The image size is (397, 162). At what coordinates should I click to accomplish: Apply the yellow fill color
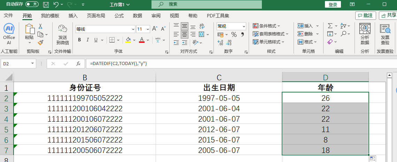[128, 40]
